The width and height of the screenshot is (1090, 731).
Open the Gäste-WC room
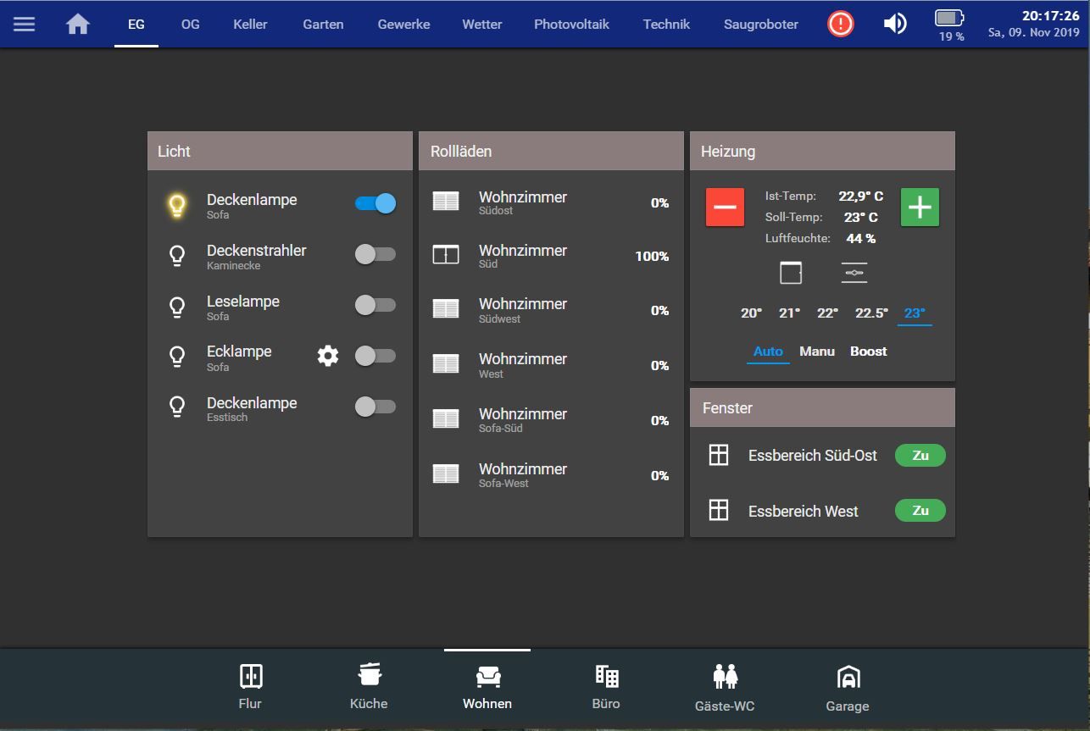pos(725,687)
